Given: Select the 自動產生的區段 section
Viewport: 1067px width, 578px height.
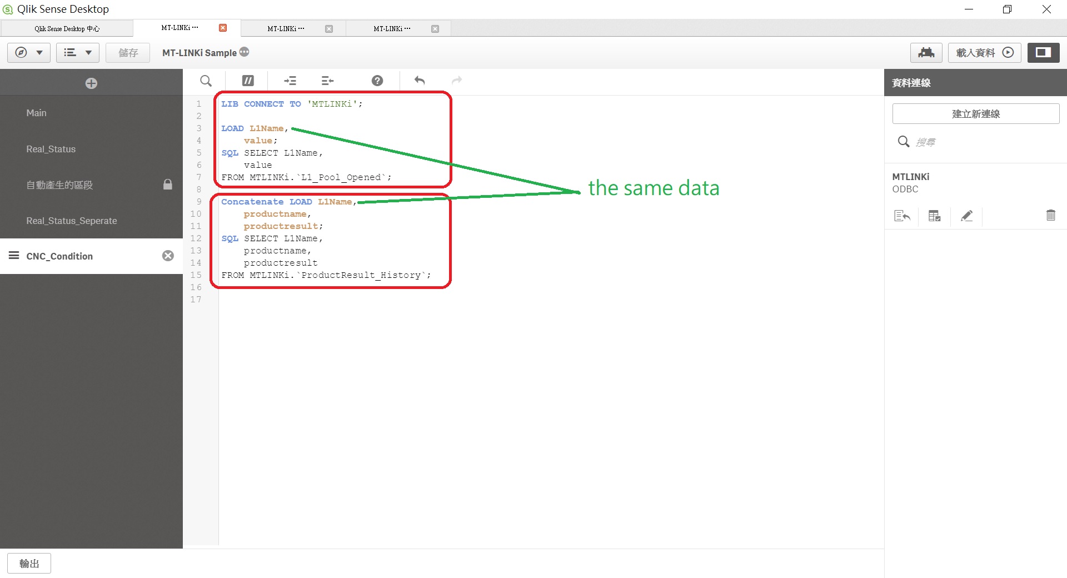Looking at the screenshot, I should [x=91, y=185].
